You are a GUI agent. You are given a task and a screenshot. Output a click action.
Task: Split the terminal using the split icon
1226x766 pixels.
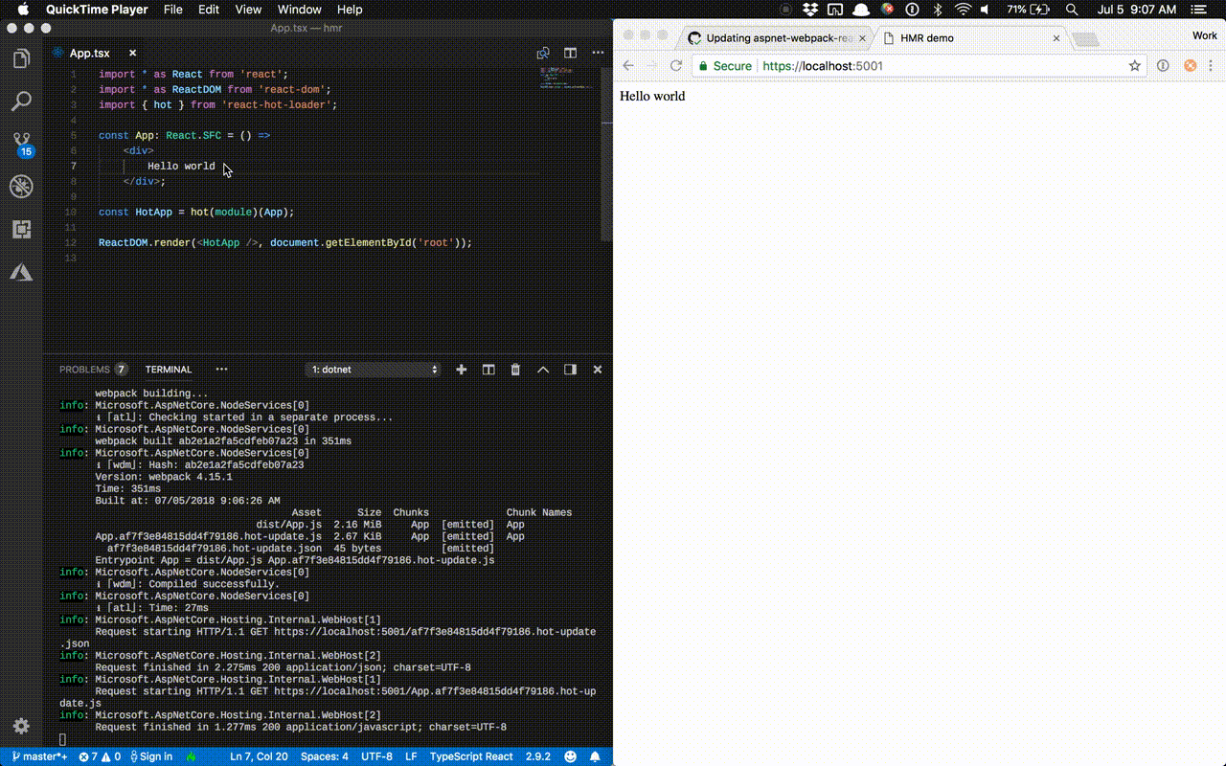(488, 369)
